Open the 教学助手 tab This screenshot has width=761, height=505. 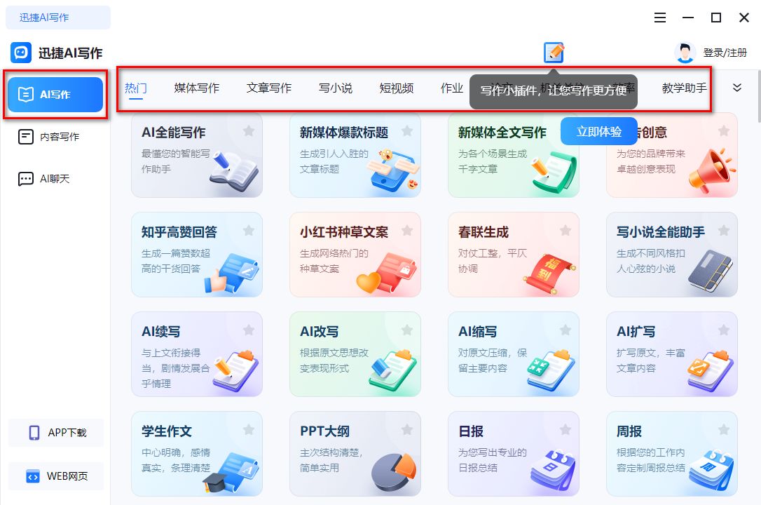pyautogui.click(x=685, y=88)
